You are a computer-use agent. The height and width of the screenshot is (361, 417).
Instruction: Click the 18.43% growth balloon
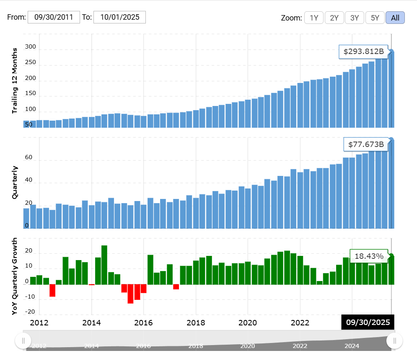pyautogui.click(x=369, y=256)
